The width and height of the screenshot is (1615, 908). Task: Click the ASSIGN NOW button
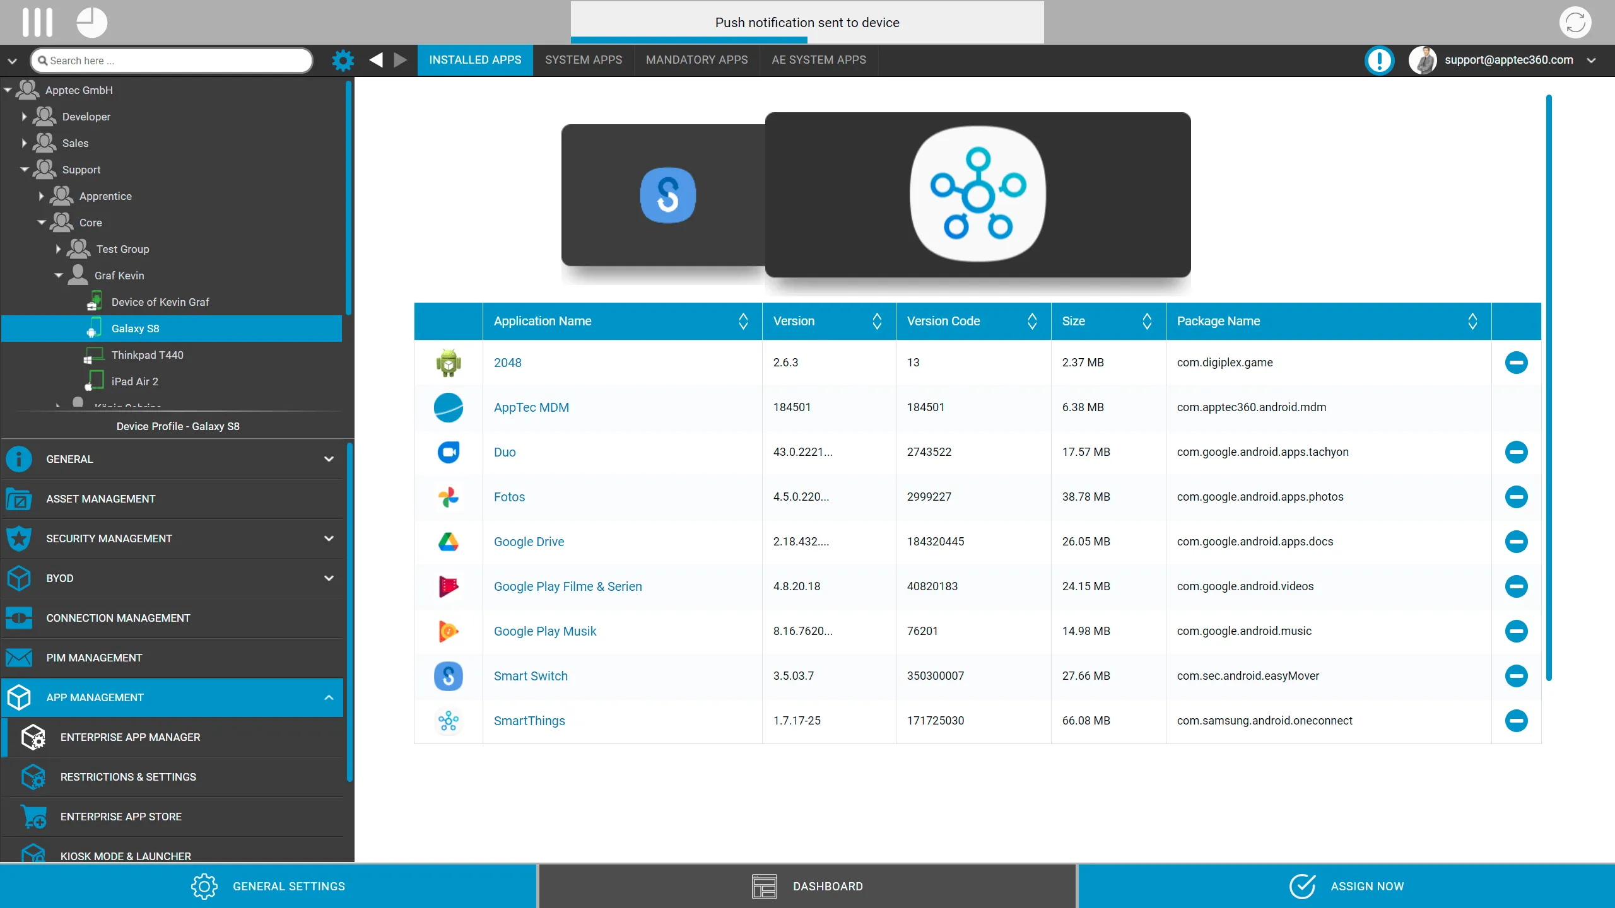1347,886
